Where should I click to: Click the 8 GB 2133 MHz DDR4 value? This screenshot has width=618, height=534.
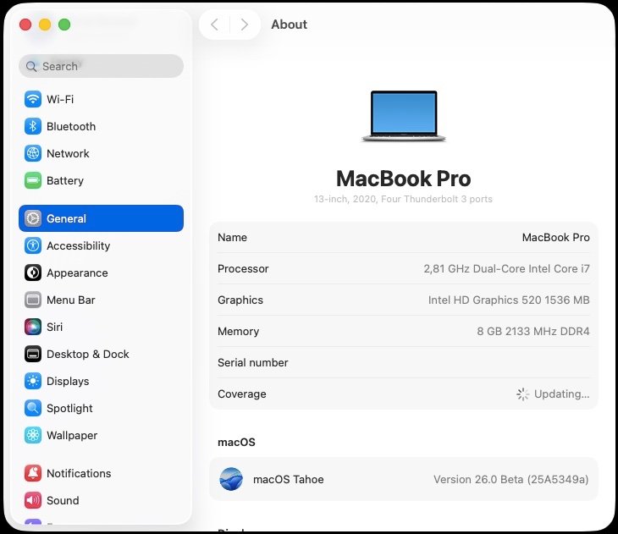click(x=533, y=331)
